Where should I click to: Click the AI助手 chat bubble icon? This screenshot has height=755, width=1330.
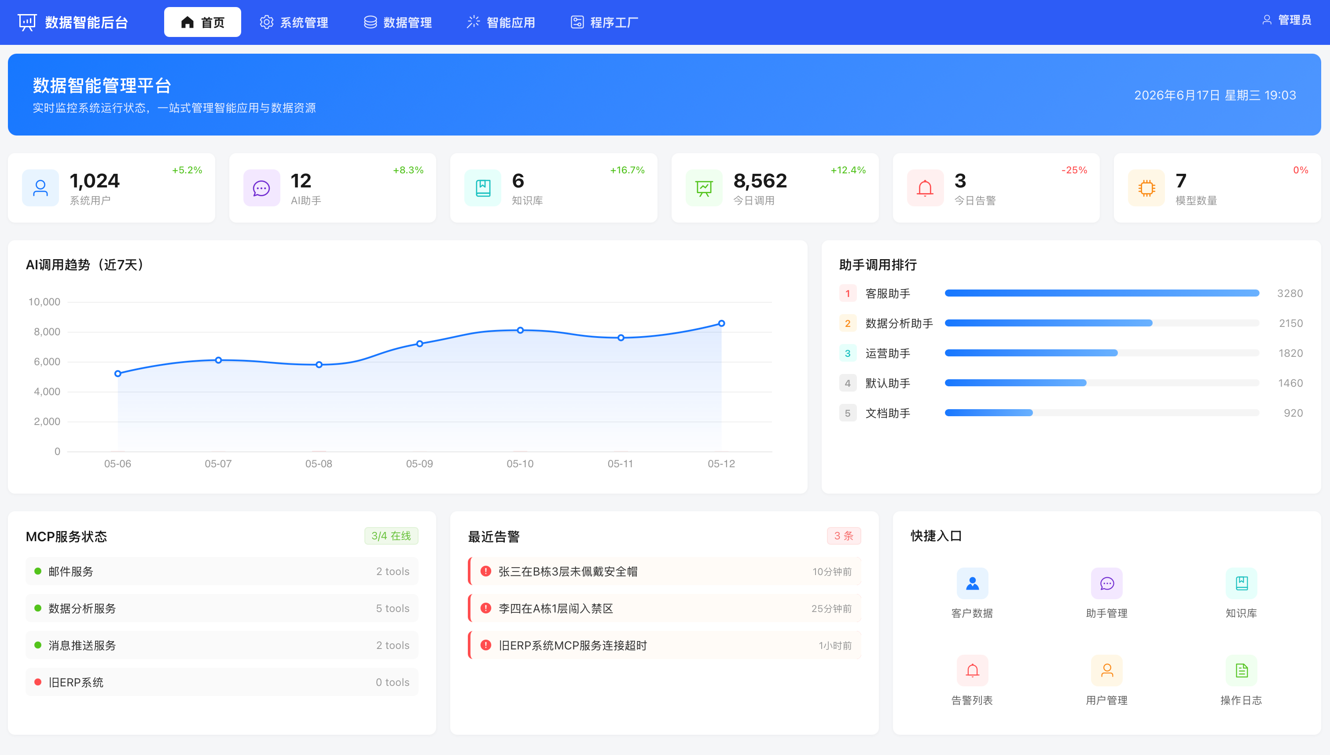tap(261, 188)
